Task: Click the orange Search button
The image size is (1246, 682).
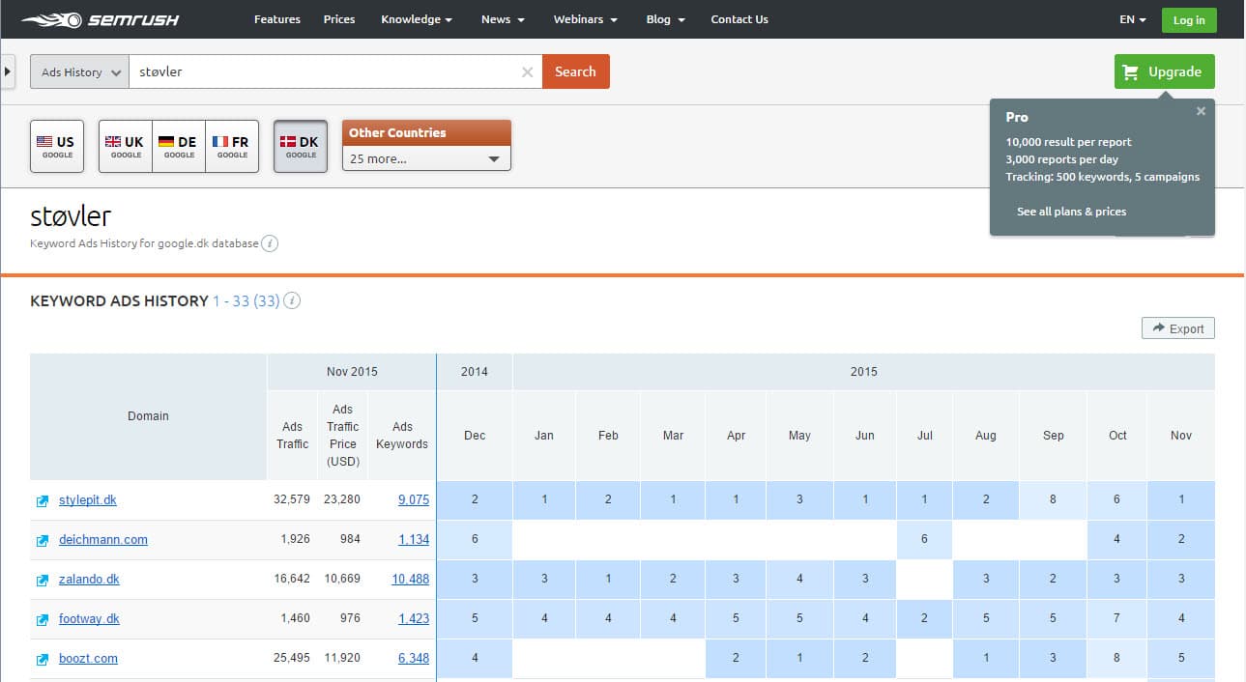Action: point(575,71)
